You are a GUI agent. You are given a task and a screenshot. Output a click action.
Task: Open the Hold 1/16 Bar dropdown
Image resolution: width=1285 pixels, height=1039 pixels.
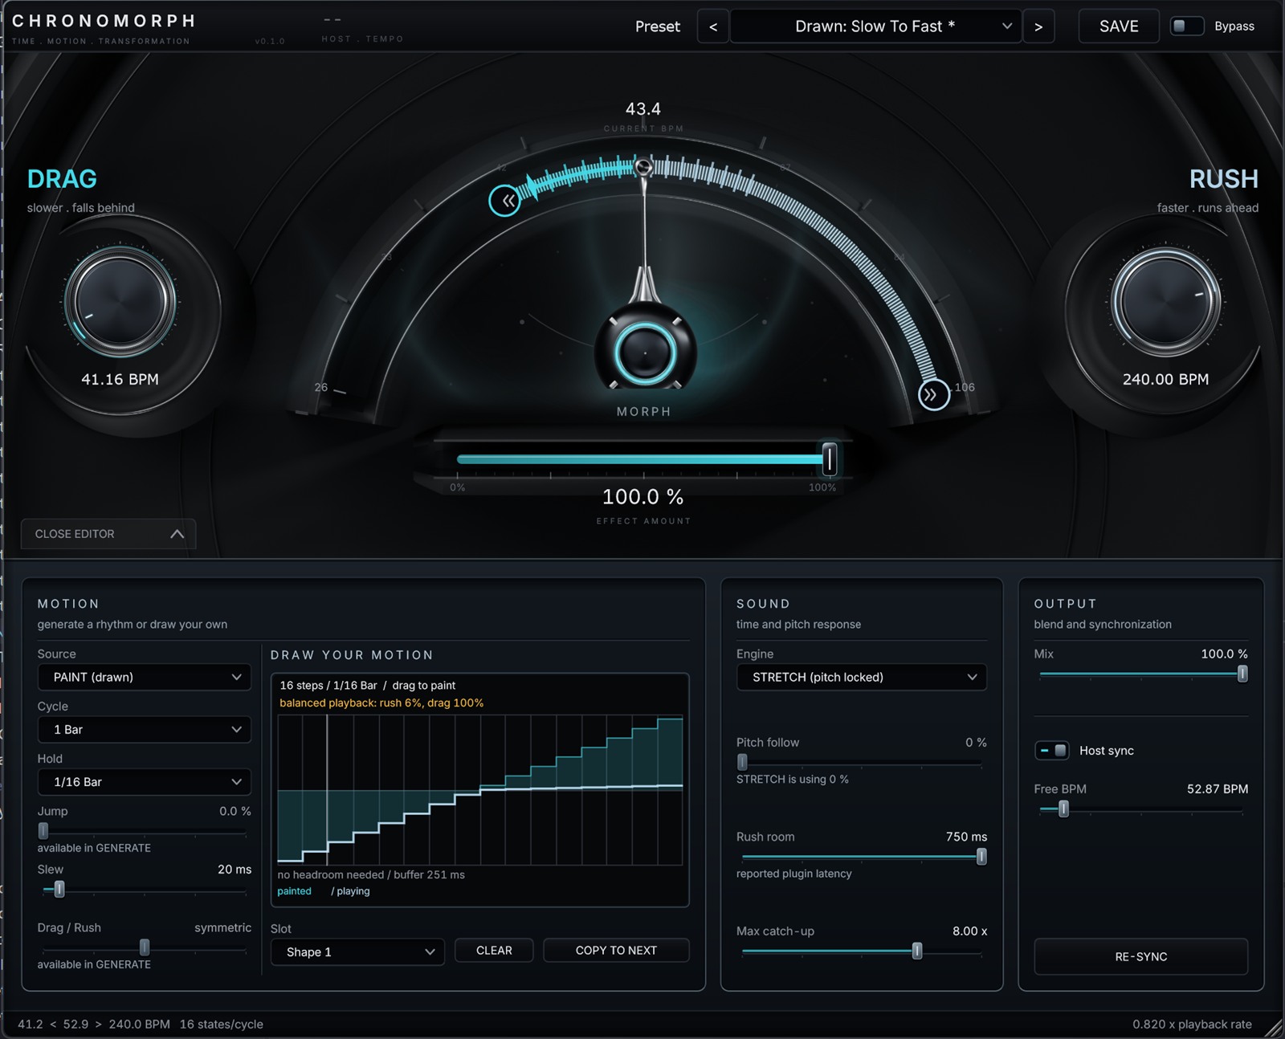pyautogui.click(x=145, y=781)
